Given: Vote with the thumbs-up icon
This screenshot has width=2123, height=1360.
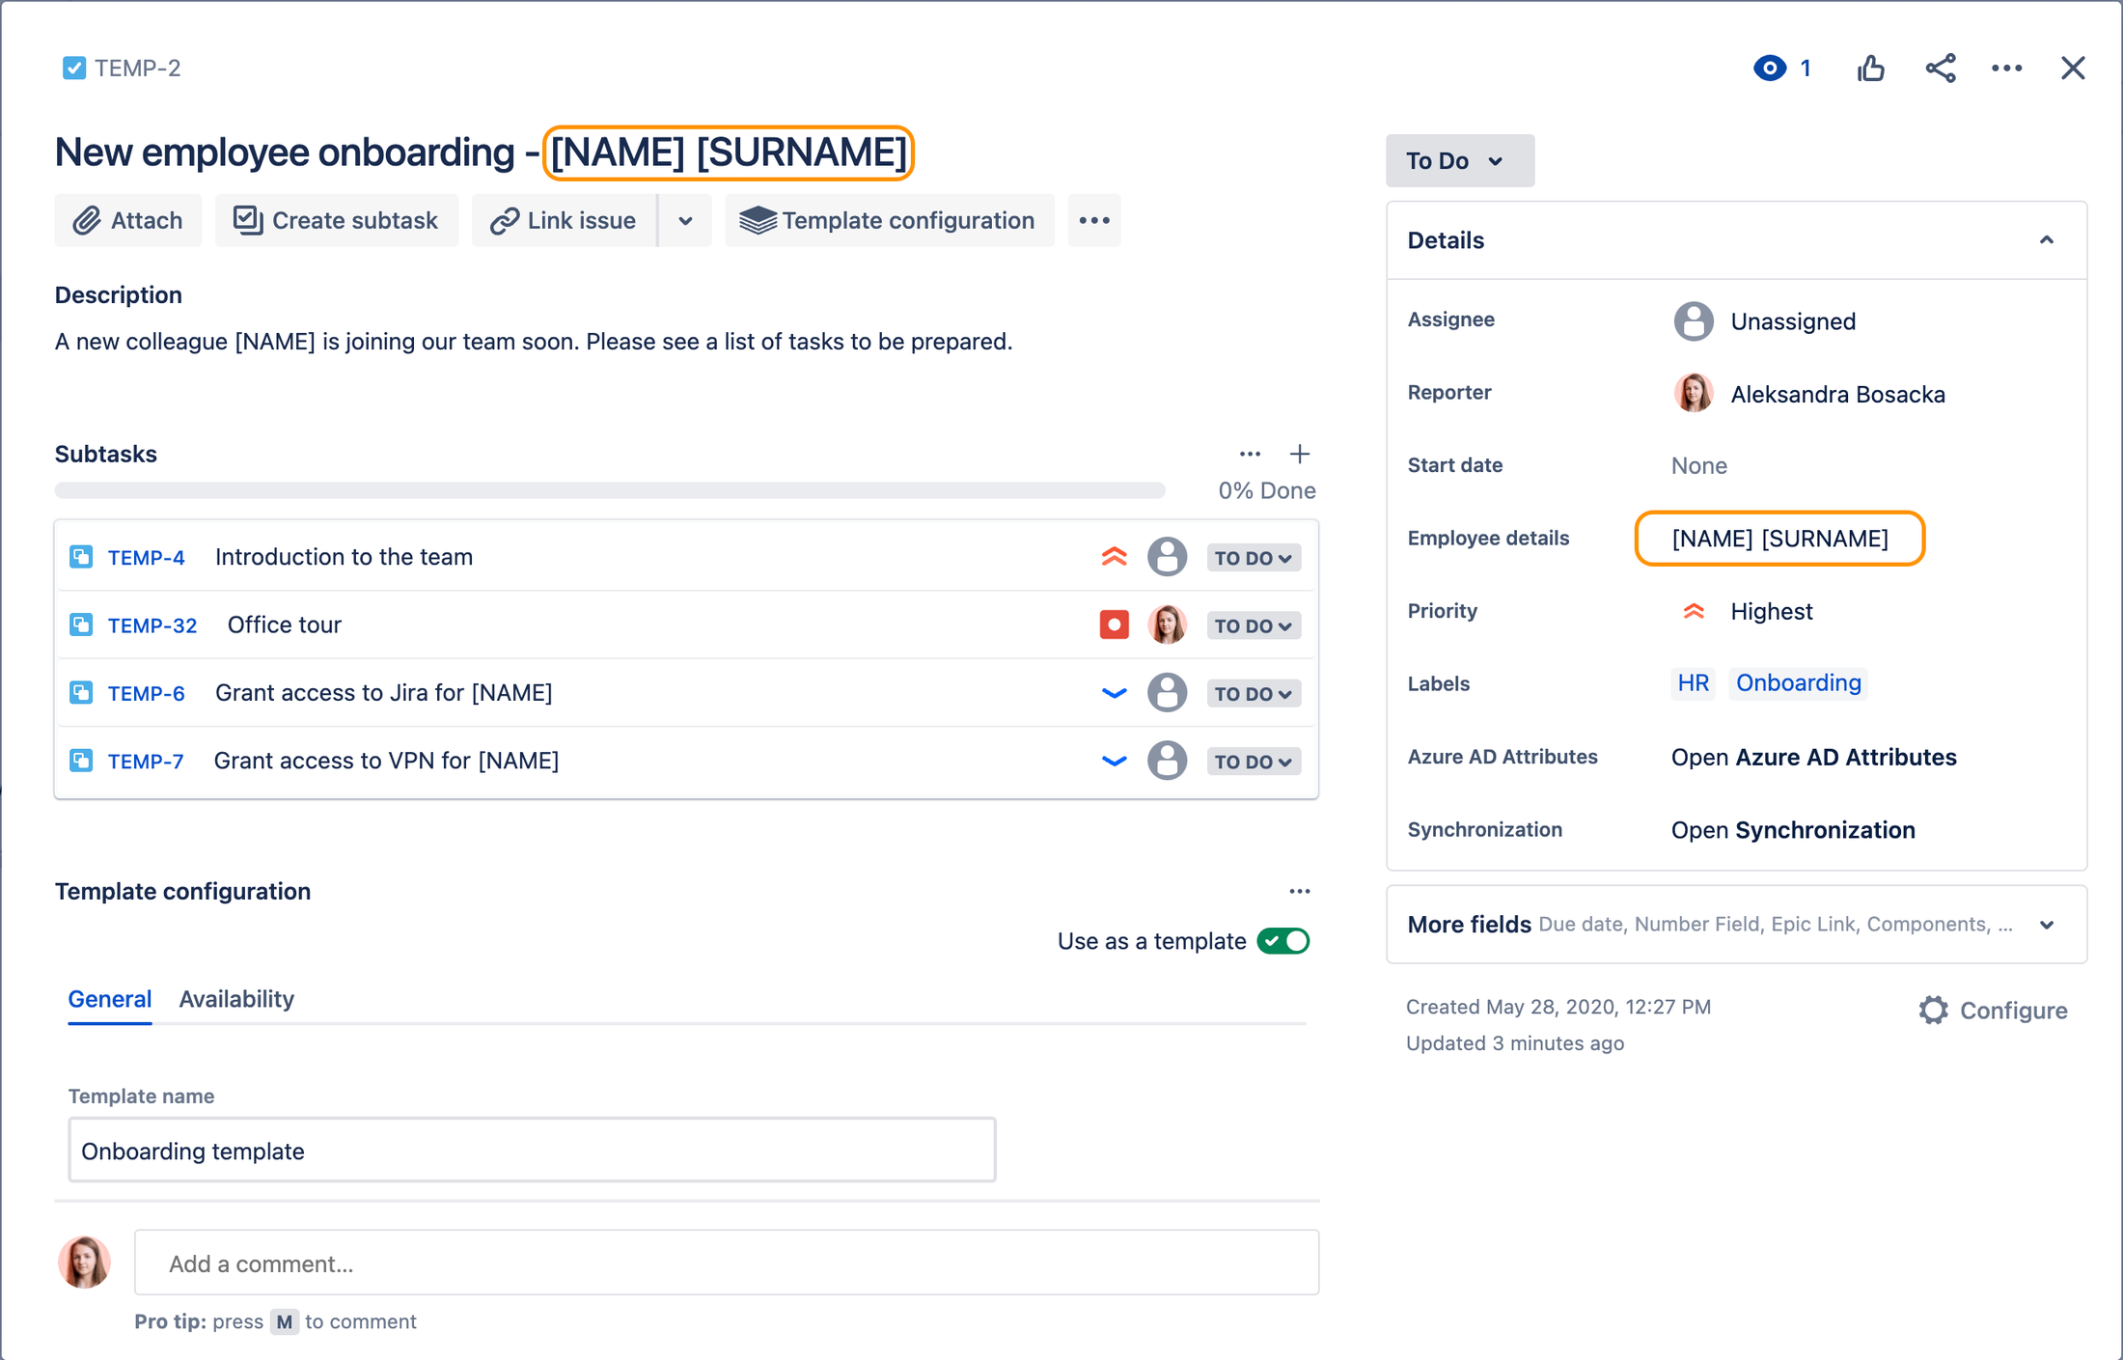Looking at the screenshot, I should pos(1870,68).
